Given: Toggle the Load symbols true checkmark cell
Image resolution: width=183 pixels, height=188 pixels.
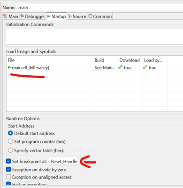Looking at the screenshot, I should [155, 68].
